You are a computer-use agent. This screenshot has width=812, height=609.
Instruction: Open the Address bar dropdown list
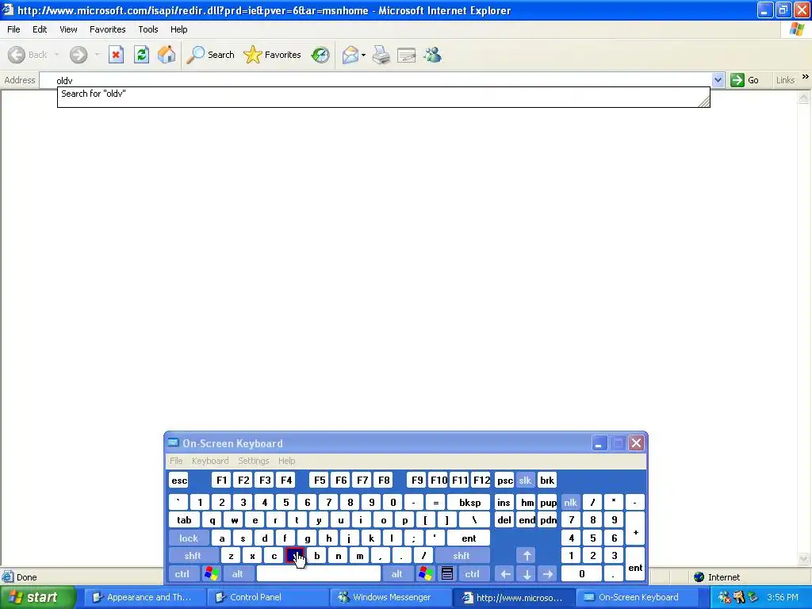718,80
